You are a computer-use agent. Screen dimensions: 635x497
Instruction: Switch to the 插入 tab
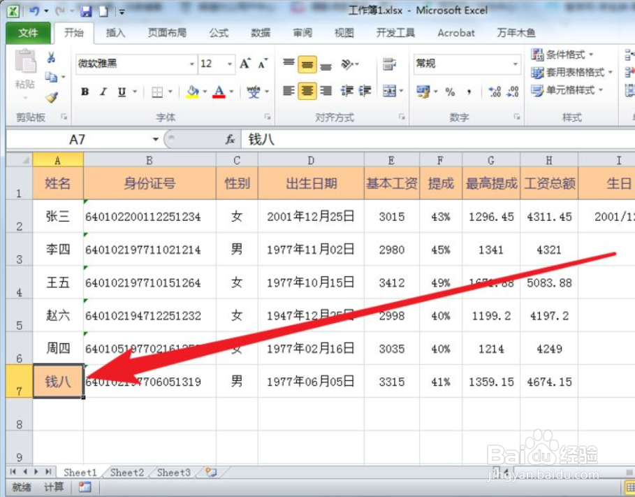tap(115, 33)
